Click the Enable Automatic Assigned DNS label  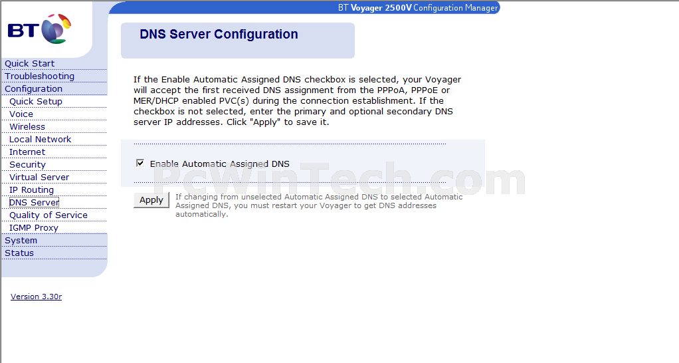point(219,164)
